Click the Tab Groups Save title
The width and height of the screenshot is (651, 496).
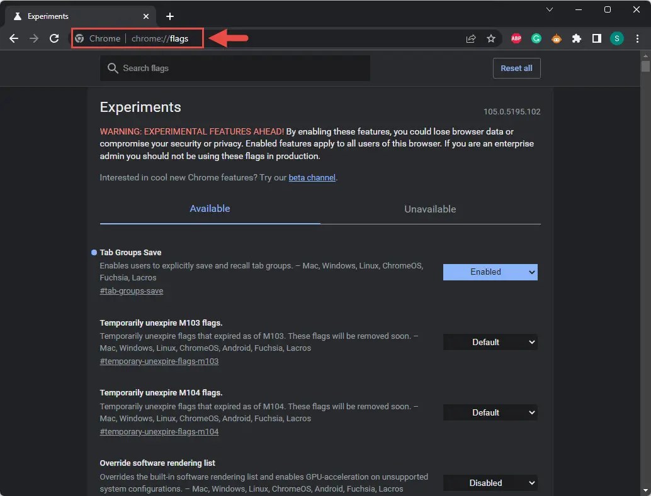[x=130, y=252]
